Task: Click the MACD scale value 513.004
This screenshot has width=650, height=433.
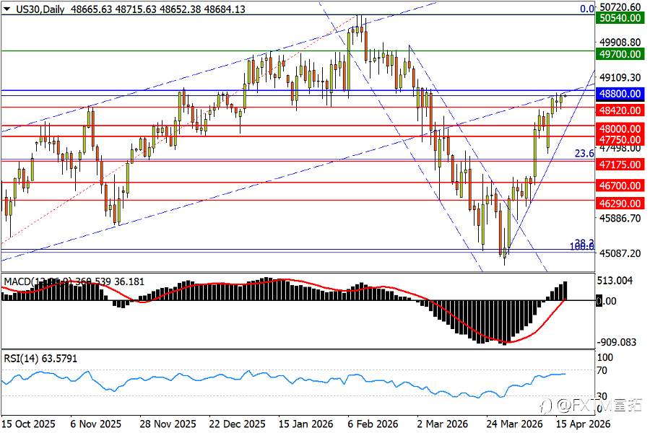Action: pyautogui.click(x=615, y=281)
